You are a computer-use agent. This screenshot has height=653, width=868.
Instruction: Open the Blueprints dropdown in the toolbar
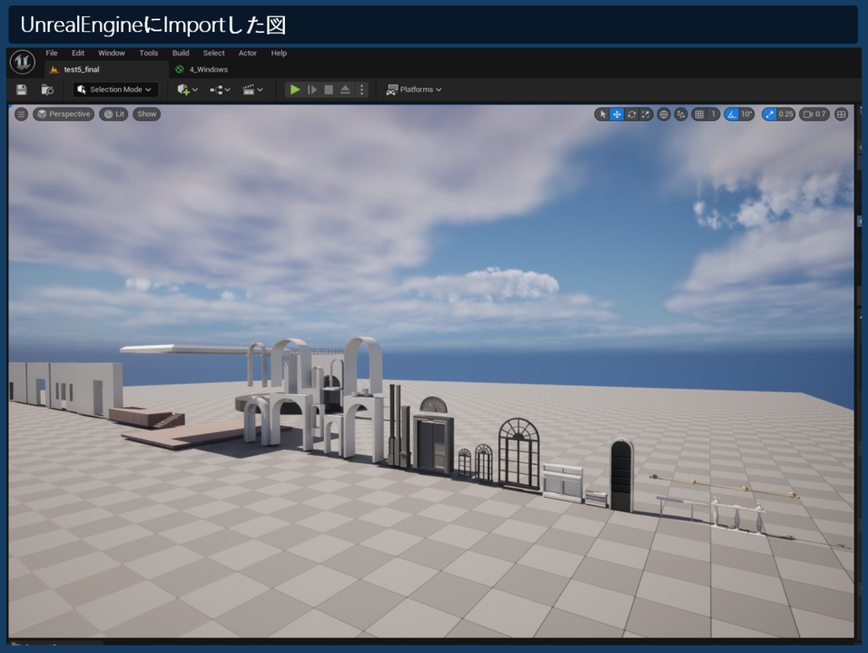(x=220, y=90)
